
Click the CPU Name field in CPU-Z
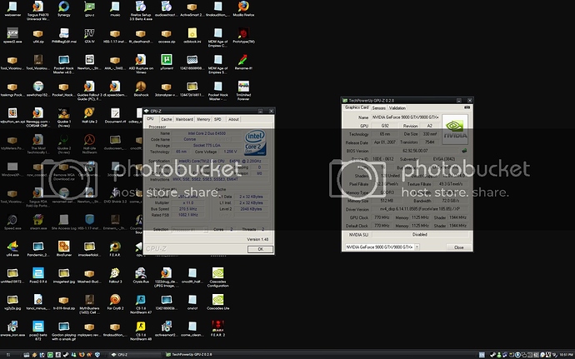pyautogui.click(x=207, y=133)
